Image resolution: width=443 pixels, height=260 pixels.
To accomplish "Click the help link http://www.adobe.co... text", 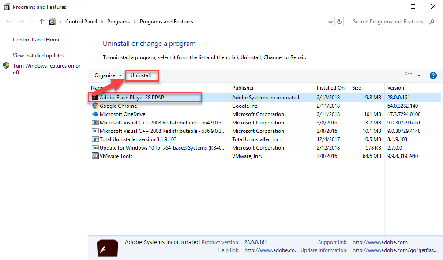I will tap(271, 250).
